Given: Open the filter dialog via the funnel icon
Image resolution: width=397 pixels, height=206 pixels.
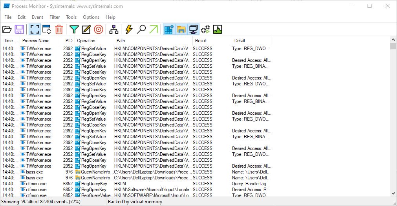Looking at the screenshot, I should [x=74, y=29].
